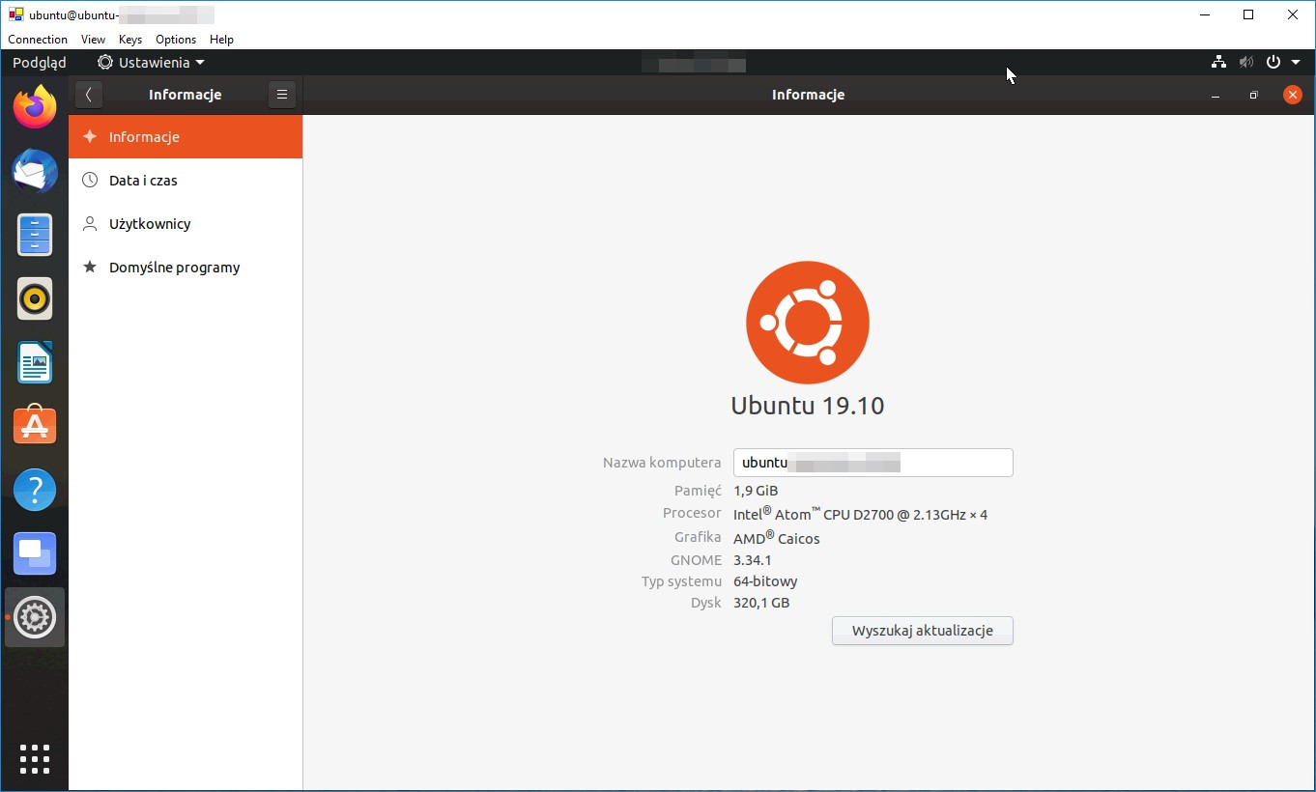Click the processor value Intel Atom CPU D2700

[860, 514]
